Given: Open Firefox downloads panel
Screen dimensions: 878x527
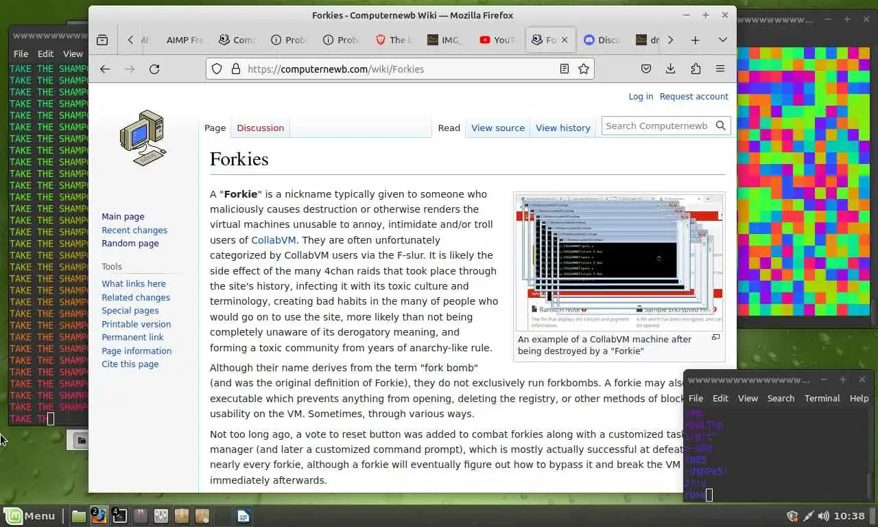Looking at the screenshot, I should coord(670,69).
